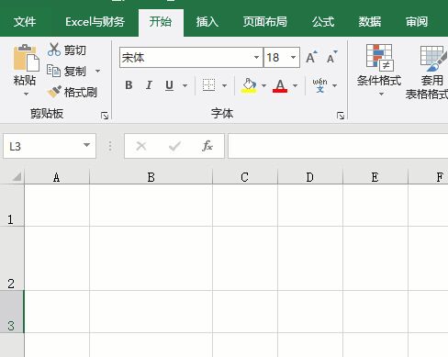This screenshot has height=357, width=448.
Task: Open phonetic guide dropdown arrow
Action: click(334, 85)
